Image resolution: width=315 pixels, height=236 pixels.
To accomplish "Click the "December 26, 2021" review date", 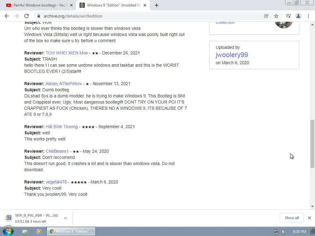I will click(x=121, y=53).
